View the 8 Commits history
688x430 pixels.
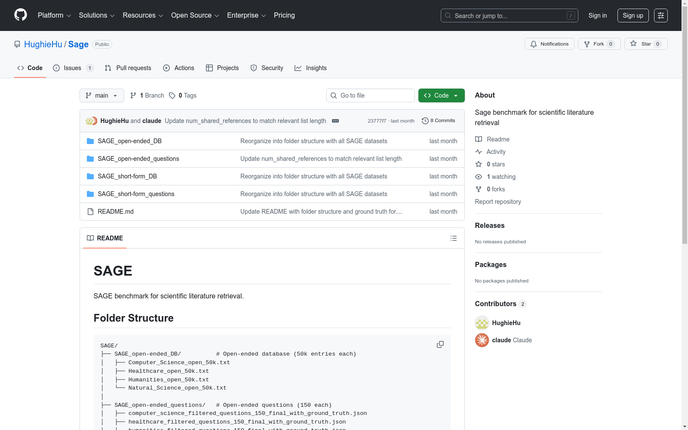pos(439,121)
